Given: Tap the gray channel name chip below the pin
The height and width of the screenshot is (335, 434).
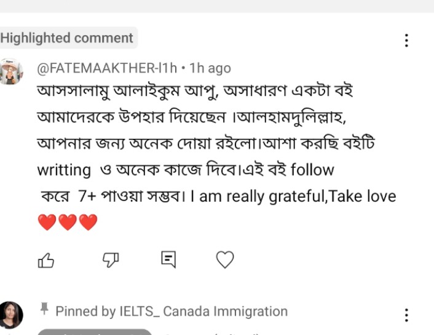Looking at the screenshot, I should [94, 332].
